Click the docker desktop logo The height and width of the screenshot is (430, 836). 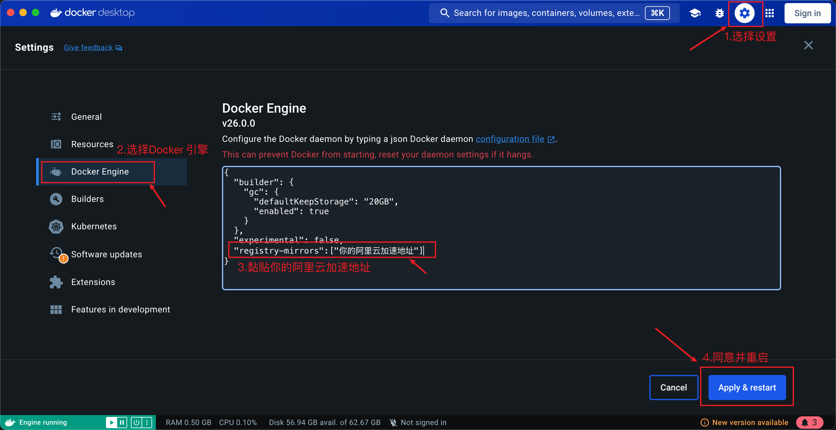(x=93, y=13)
